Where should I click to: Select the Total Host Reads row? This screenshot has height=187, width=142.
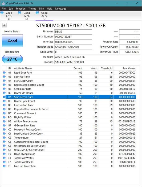click(69, 162)
